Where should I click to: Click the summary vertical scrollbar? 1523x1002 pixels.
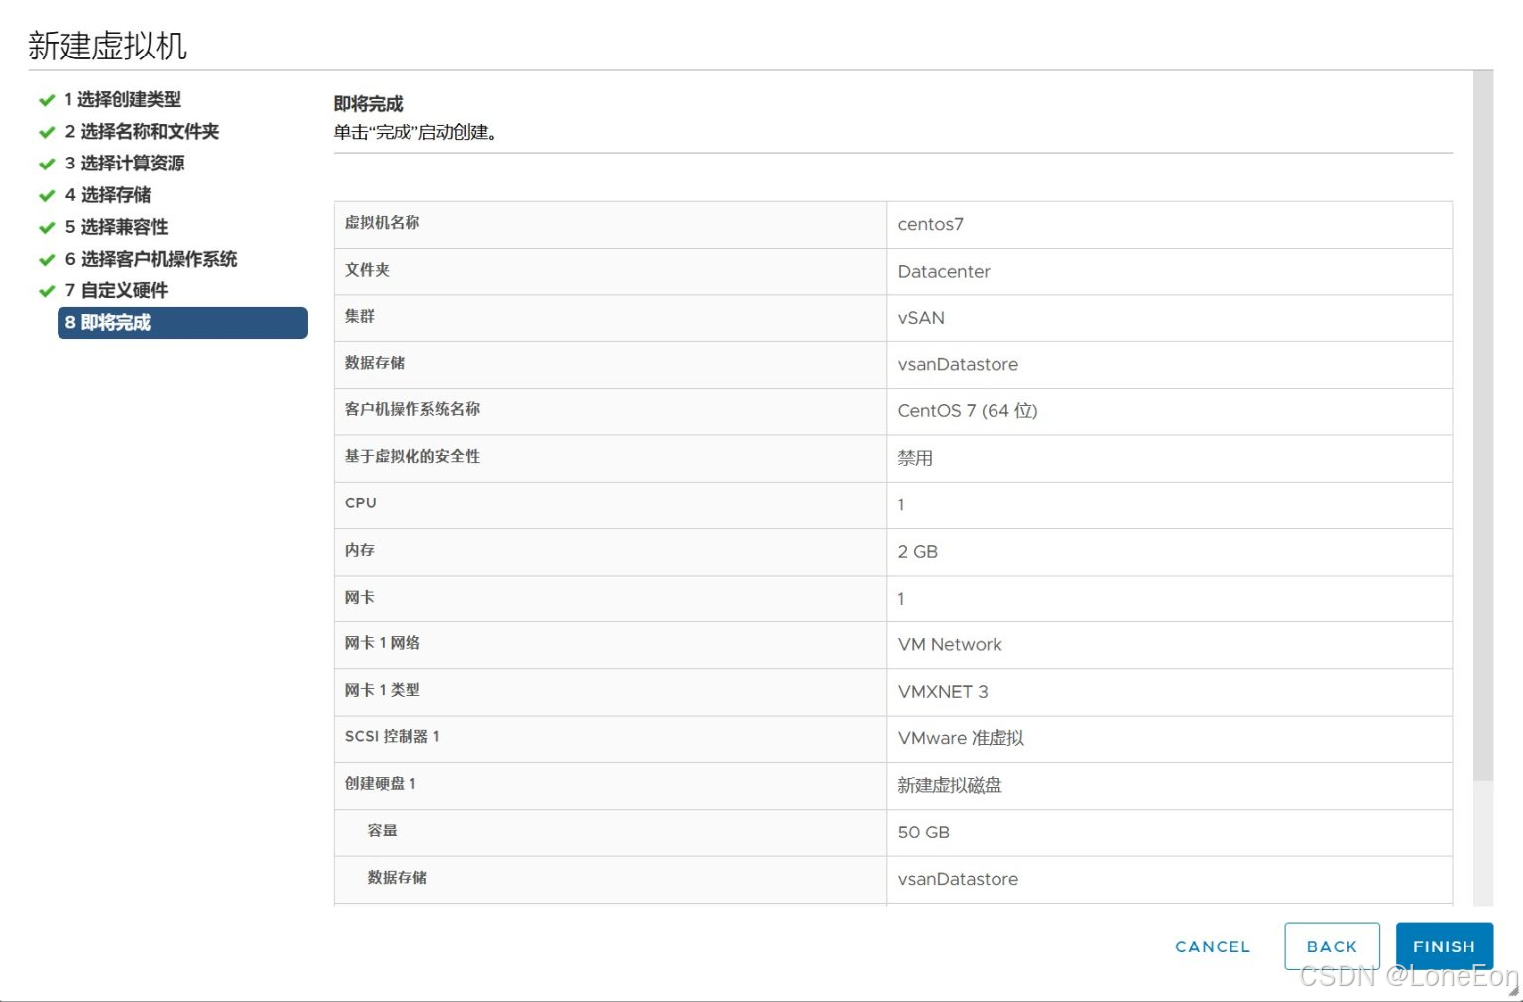click(x=1482, y=426)
